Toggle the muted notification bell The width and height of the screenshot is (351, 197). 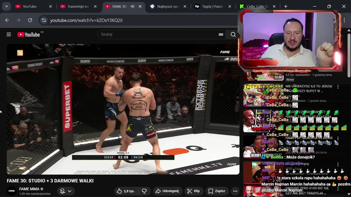(63, 191)
